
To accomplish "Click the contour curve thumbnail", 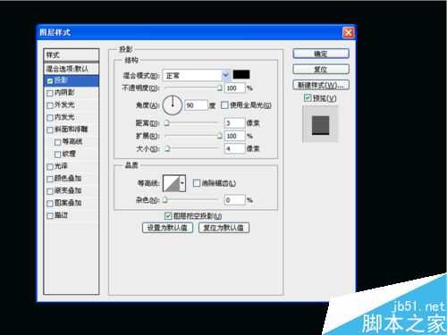I will [172, 183].
